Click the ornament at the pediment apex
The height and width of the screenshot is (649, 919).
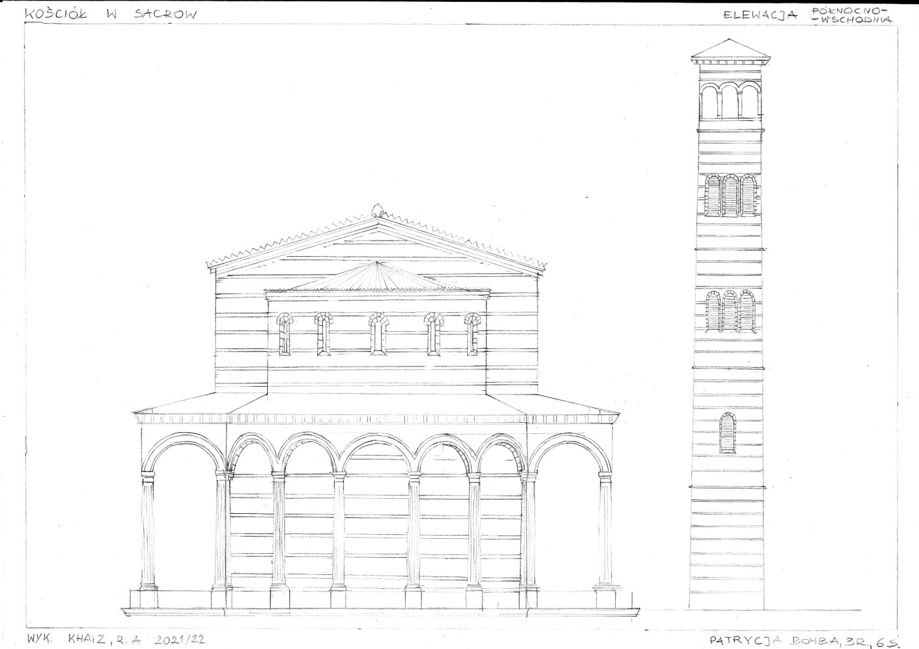click(x=377, y=210)
